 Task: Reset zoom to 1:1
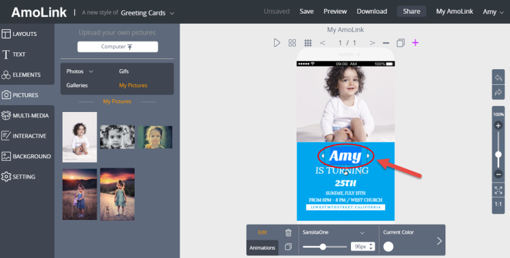click(x=498, y=204)
